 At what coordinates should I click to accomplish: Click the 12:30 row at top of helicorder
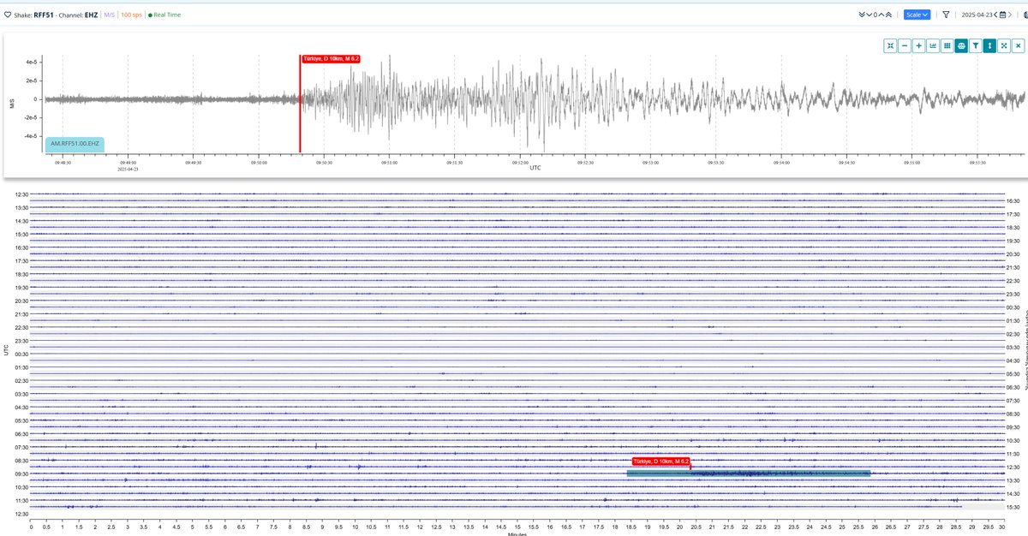(x=22, y=194)
